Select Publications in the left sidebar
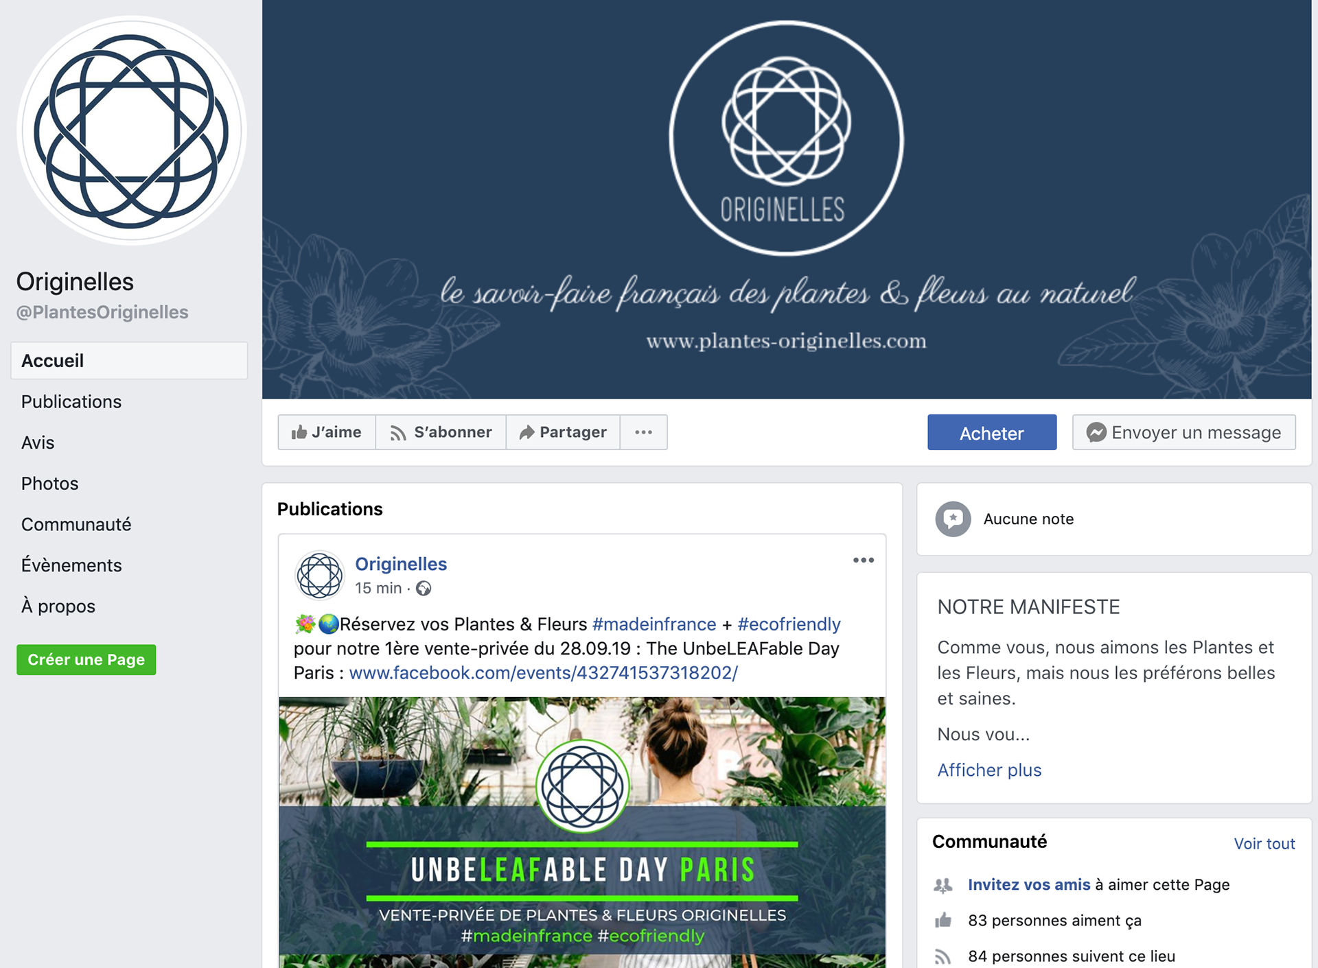Screen dimensions: 1318x968 71,401
